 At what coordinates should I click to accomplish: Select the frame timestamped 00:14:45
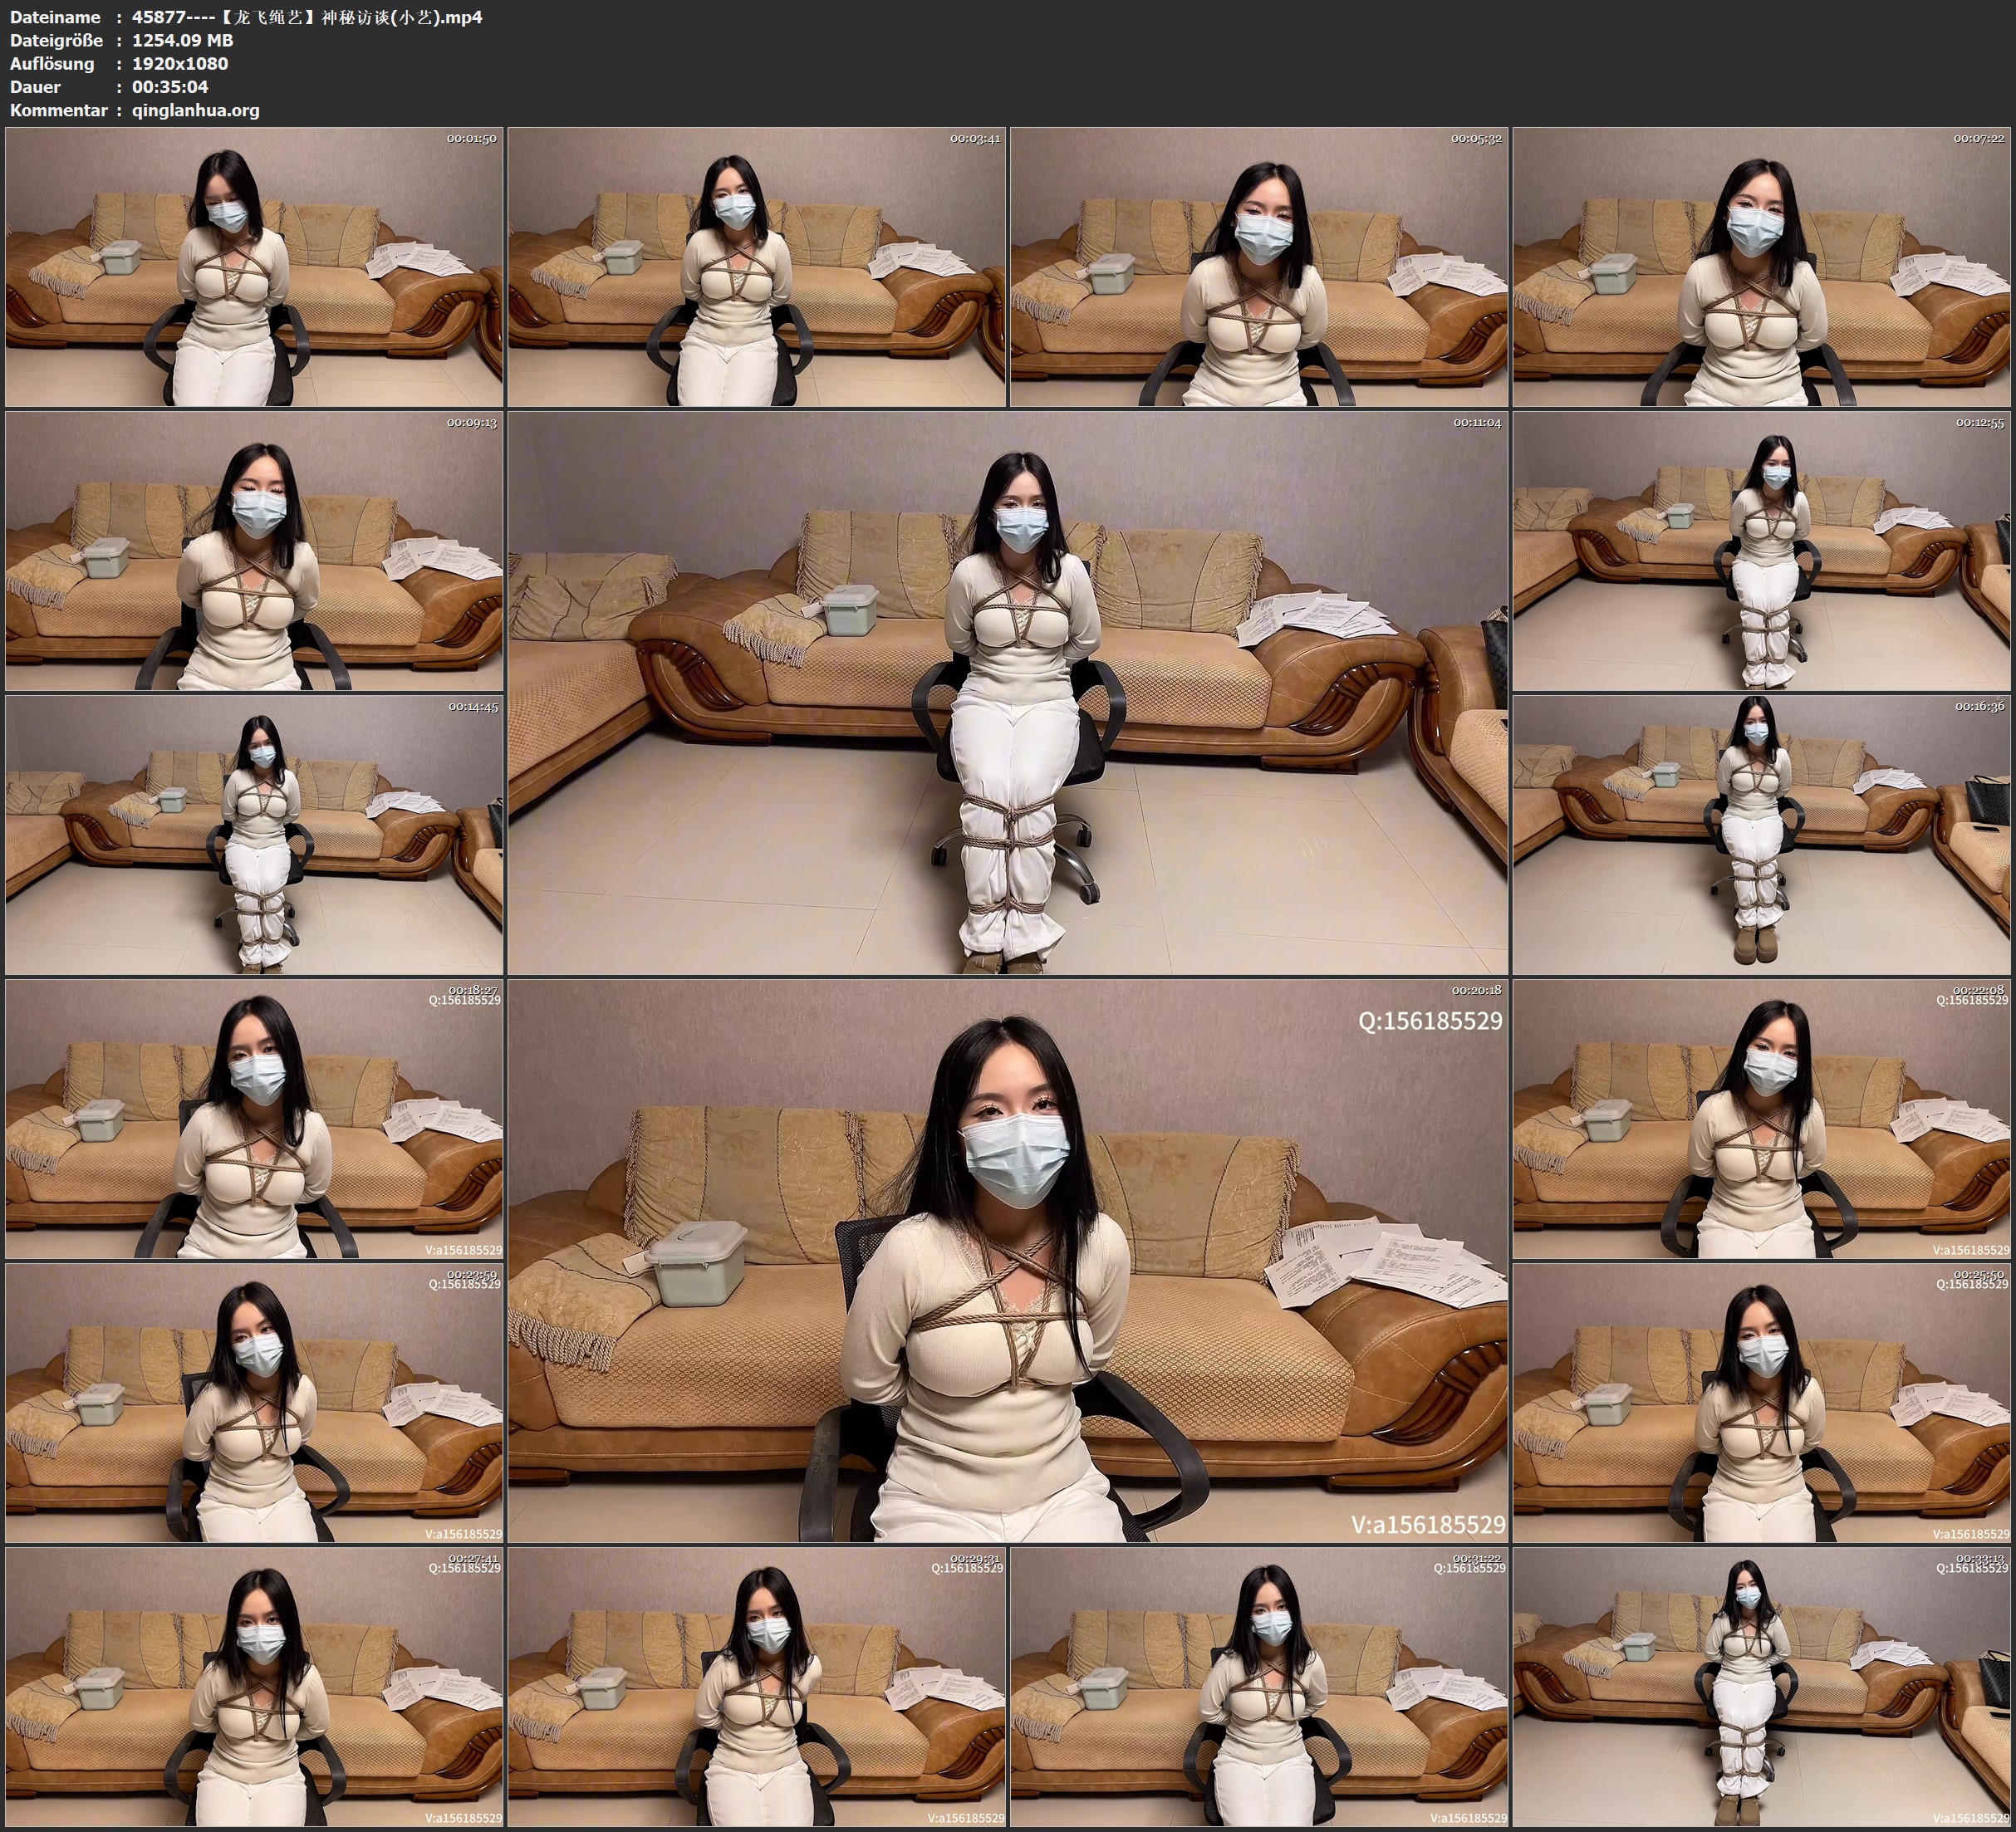point(254,835)
